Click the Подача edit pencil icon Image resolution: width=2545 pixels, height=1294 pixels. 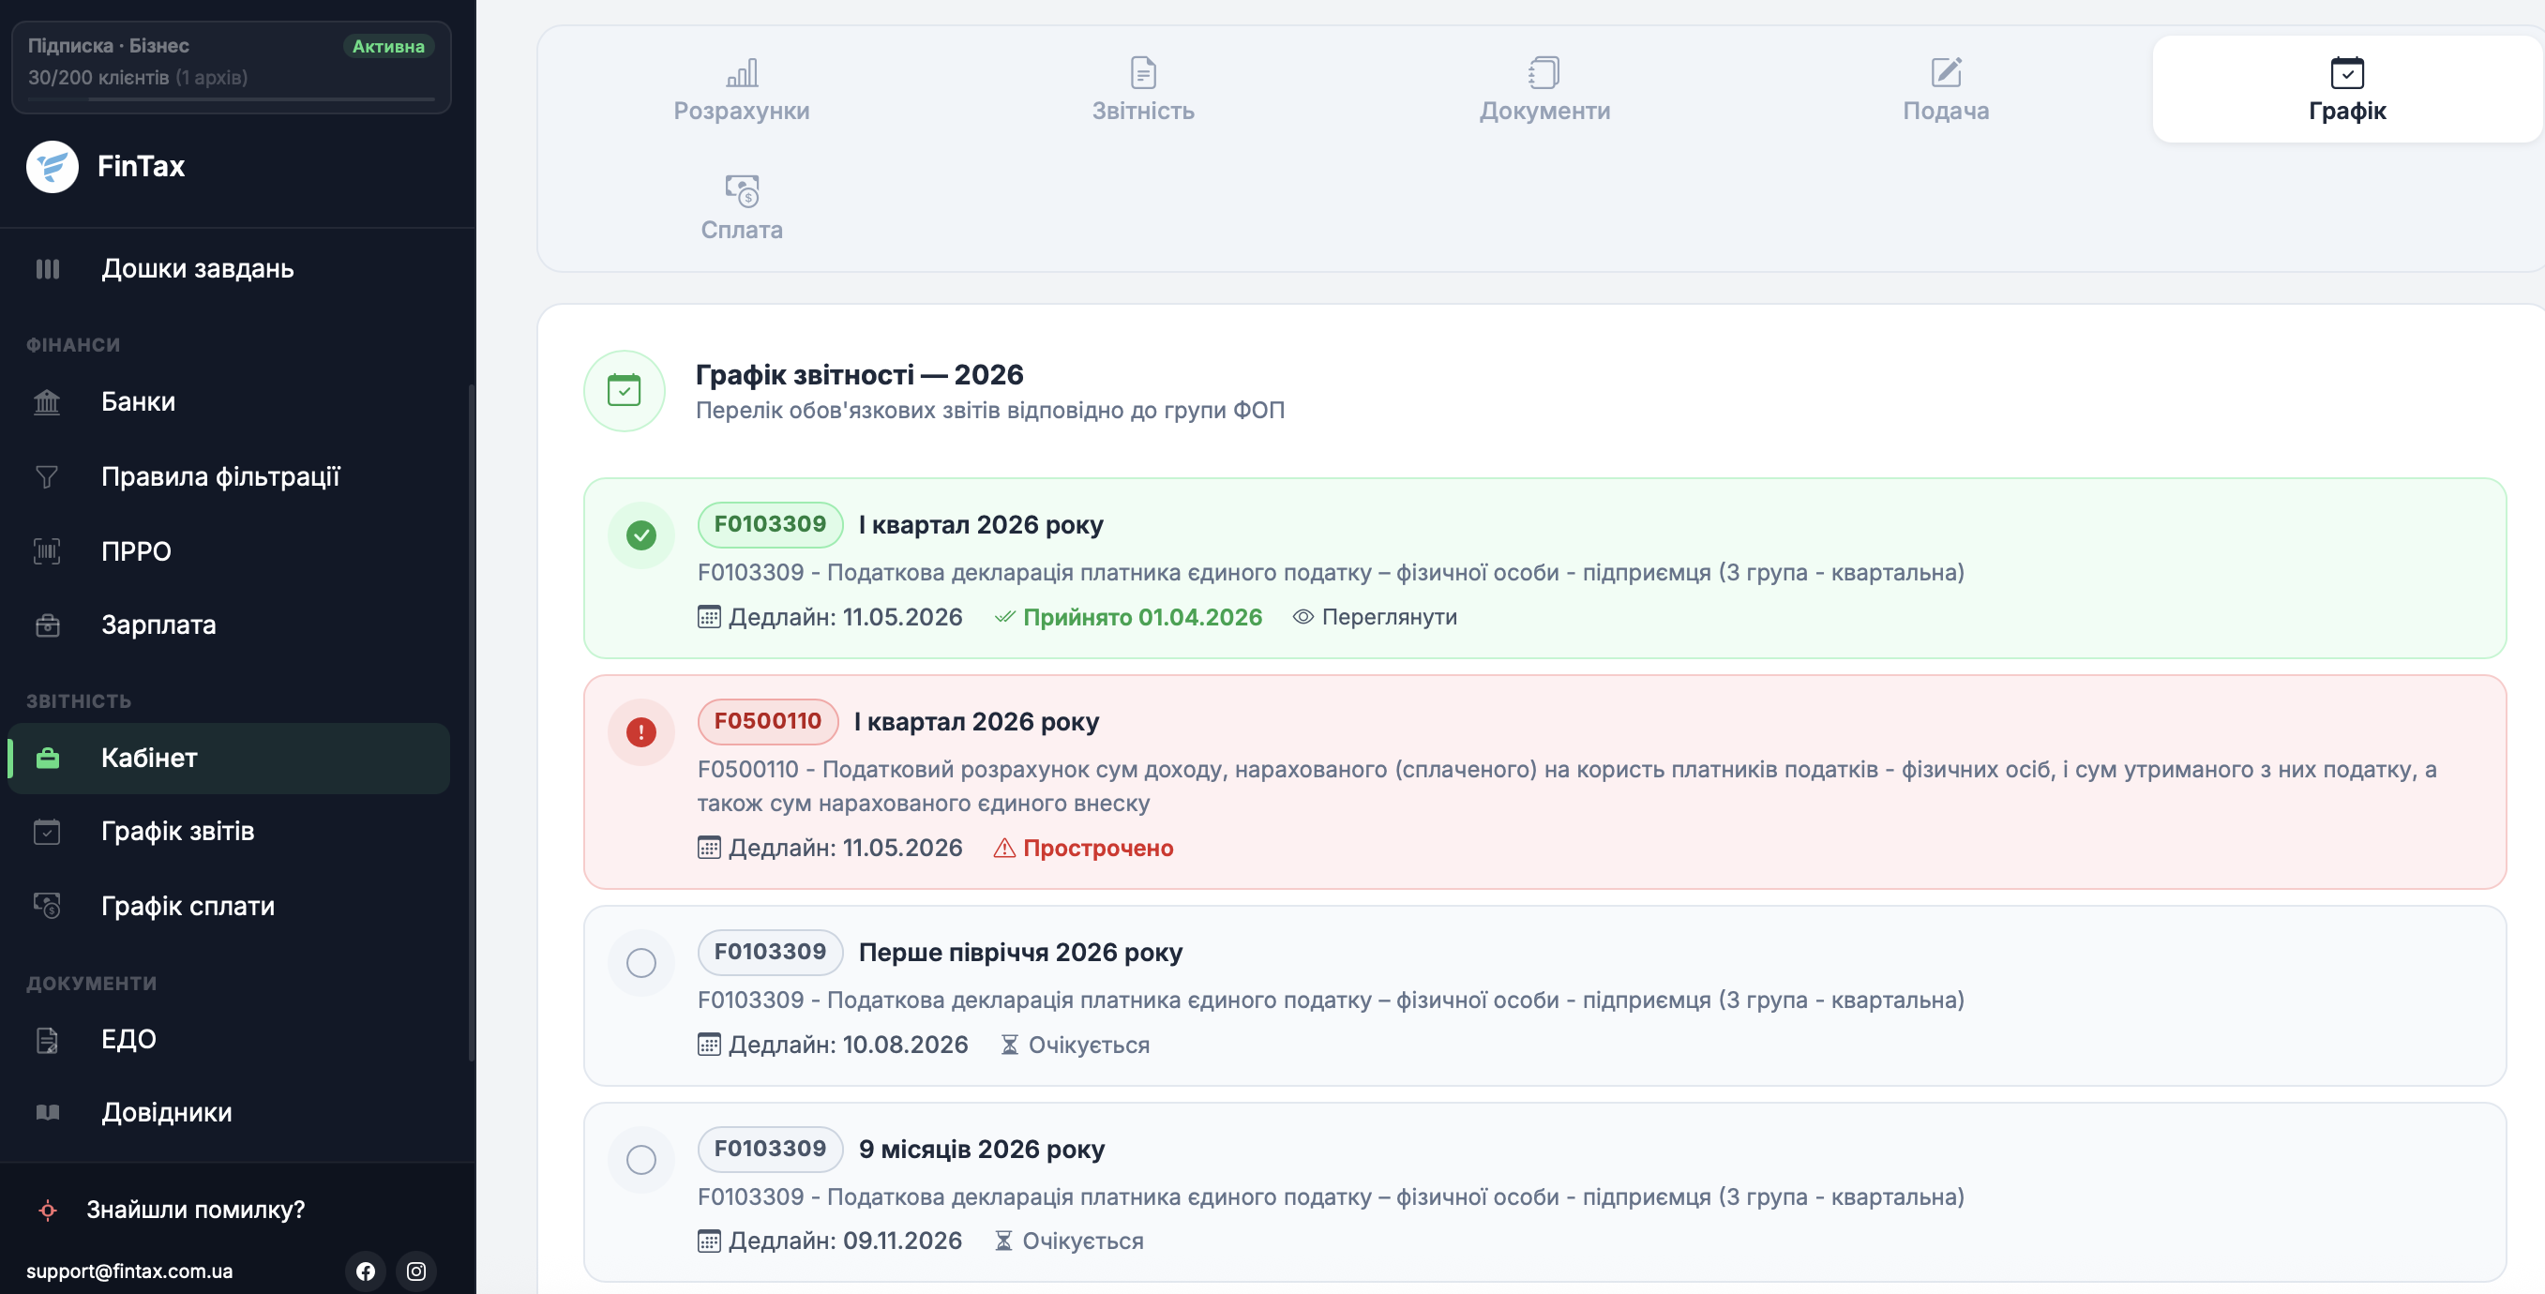(x=1945, y=72)
